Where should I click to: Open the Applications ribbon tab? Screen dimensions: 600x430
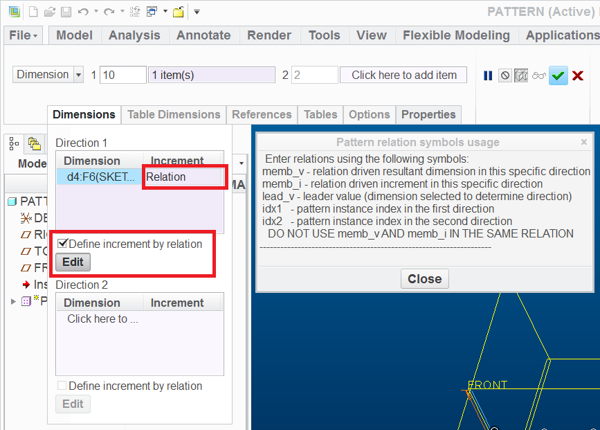562,35
